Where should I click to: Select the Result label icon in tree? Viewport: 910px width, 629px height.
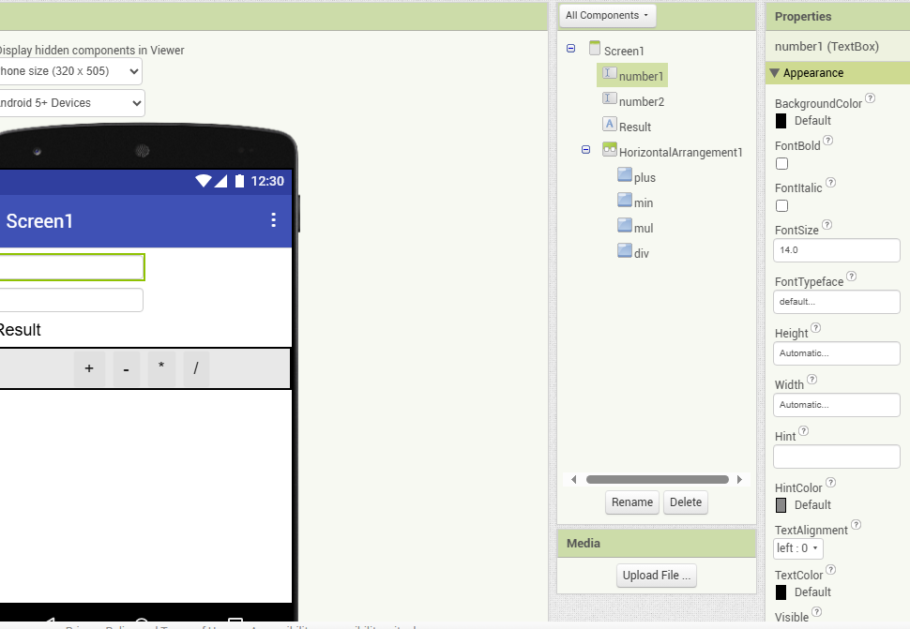coord(609,125)
